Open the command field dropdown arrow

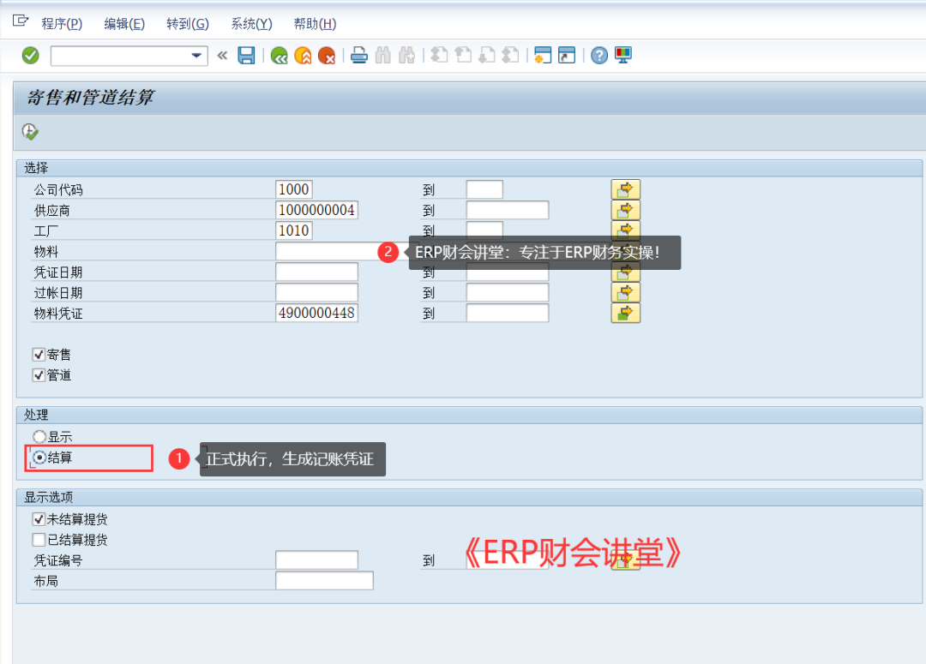pyautogui.click(x=198, y=56)
